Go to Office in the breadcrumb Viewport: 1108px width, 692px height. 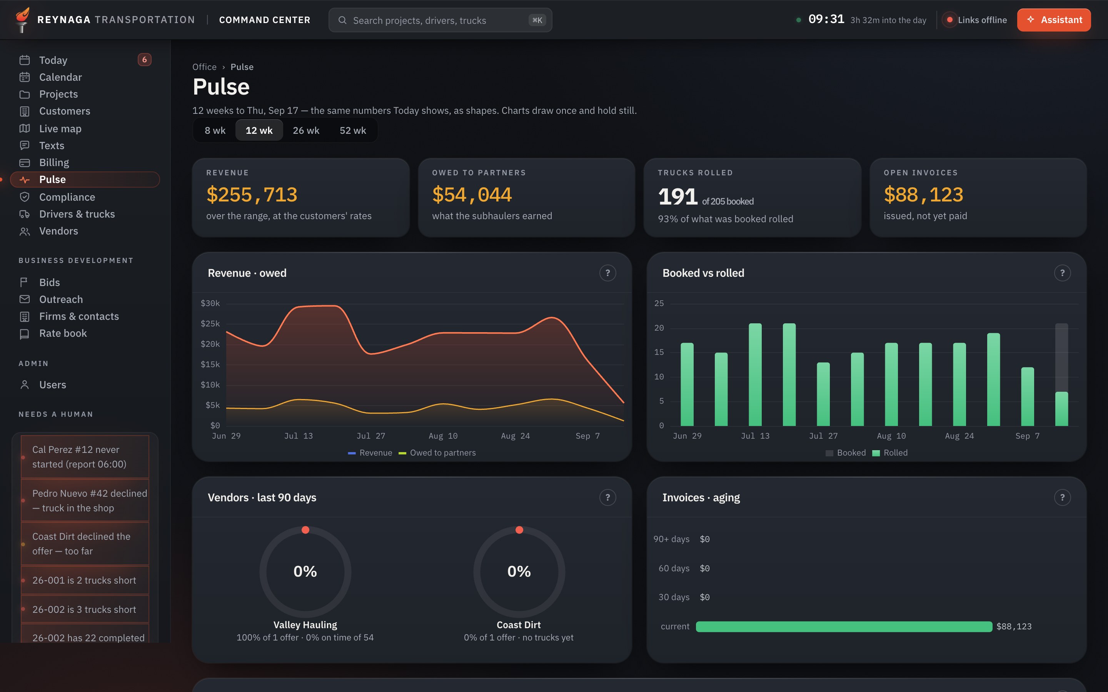coord(204,67)
